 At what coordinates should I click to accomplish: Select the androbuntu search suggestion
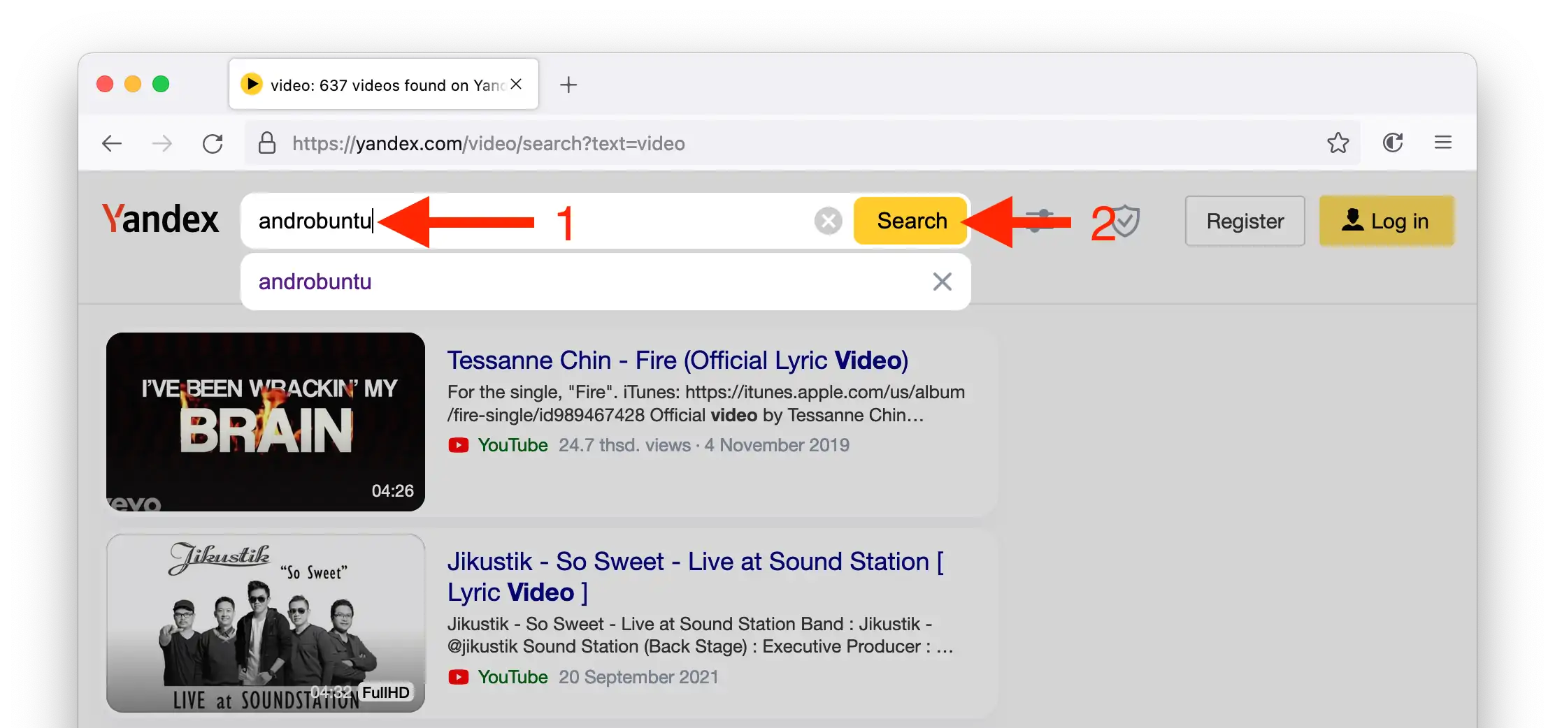[x=315, y=282]
